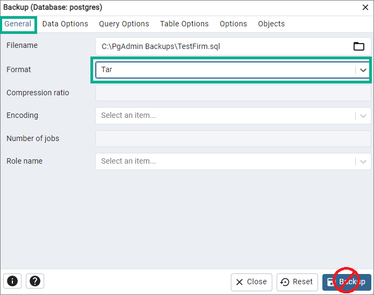
Task: Open help via question mark icon
Action: (35, 281)
